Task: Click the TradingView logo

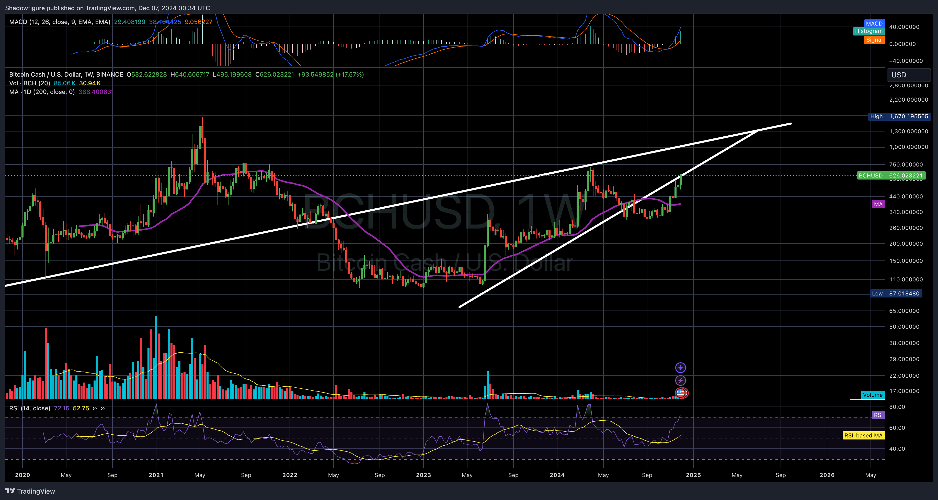Action: [30, 491]
